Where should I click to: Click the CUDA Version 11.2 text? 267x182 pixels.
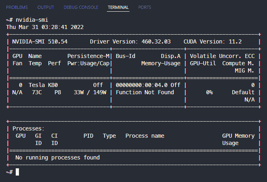pos(221,41)
